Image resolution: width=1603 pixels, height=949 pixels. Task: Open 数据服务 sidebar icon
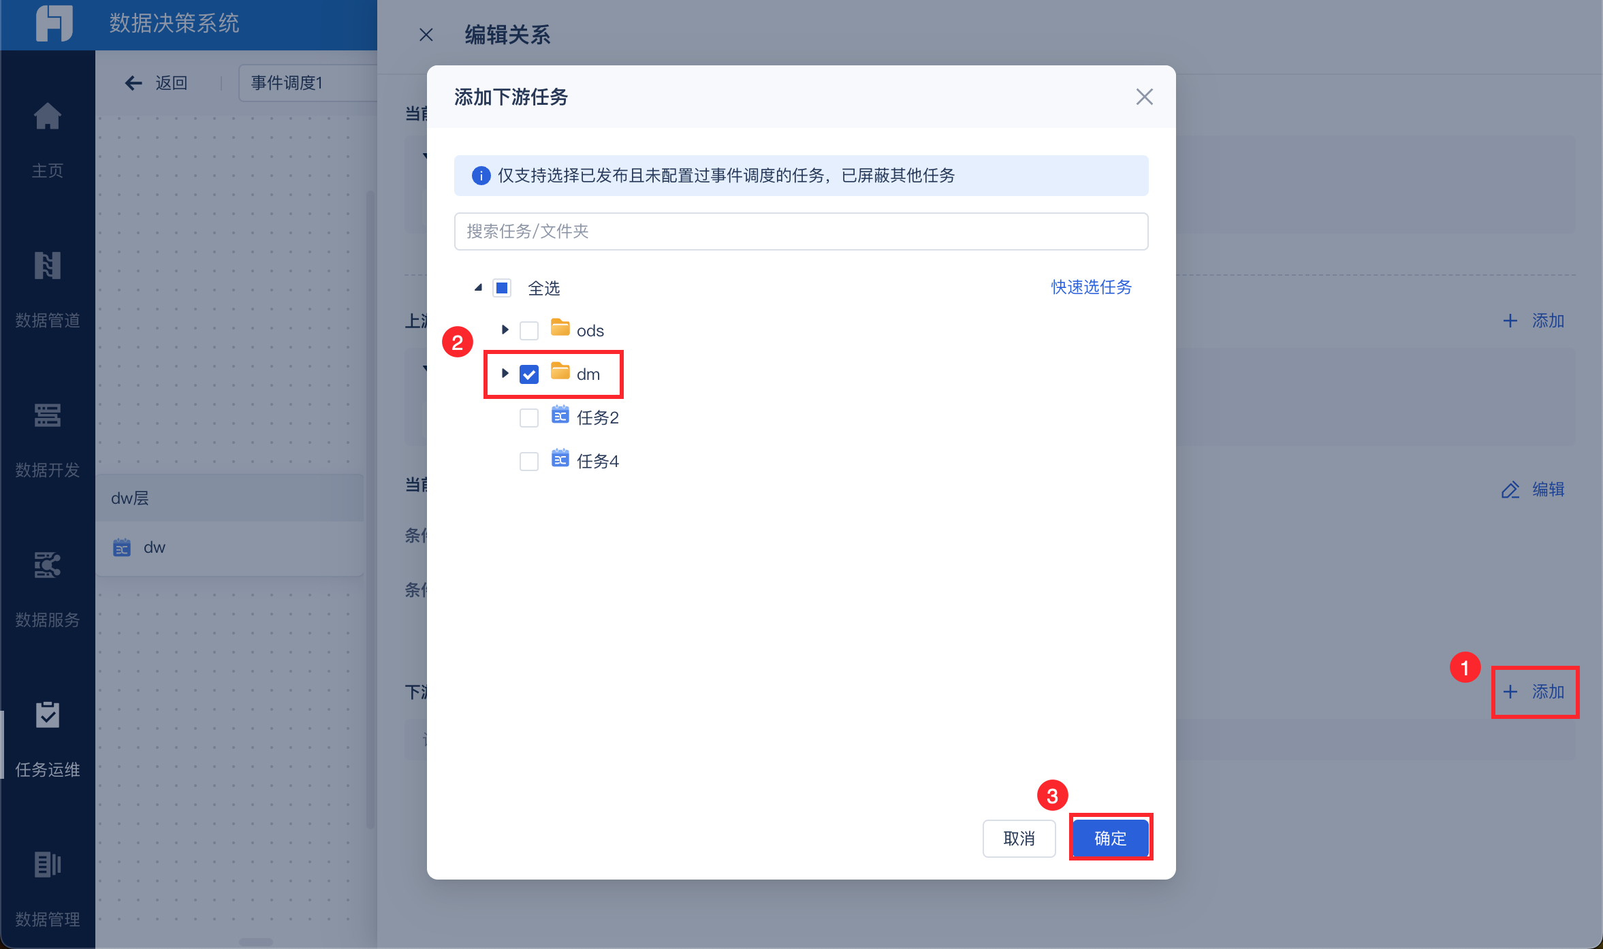47,565
